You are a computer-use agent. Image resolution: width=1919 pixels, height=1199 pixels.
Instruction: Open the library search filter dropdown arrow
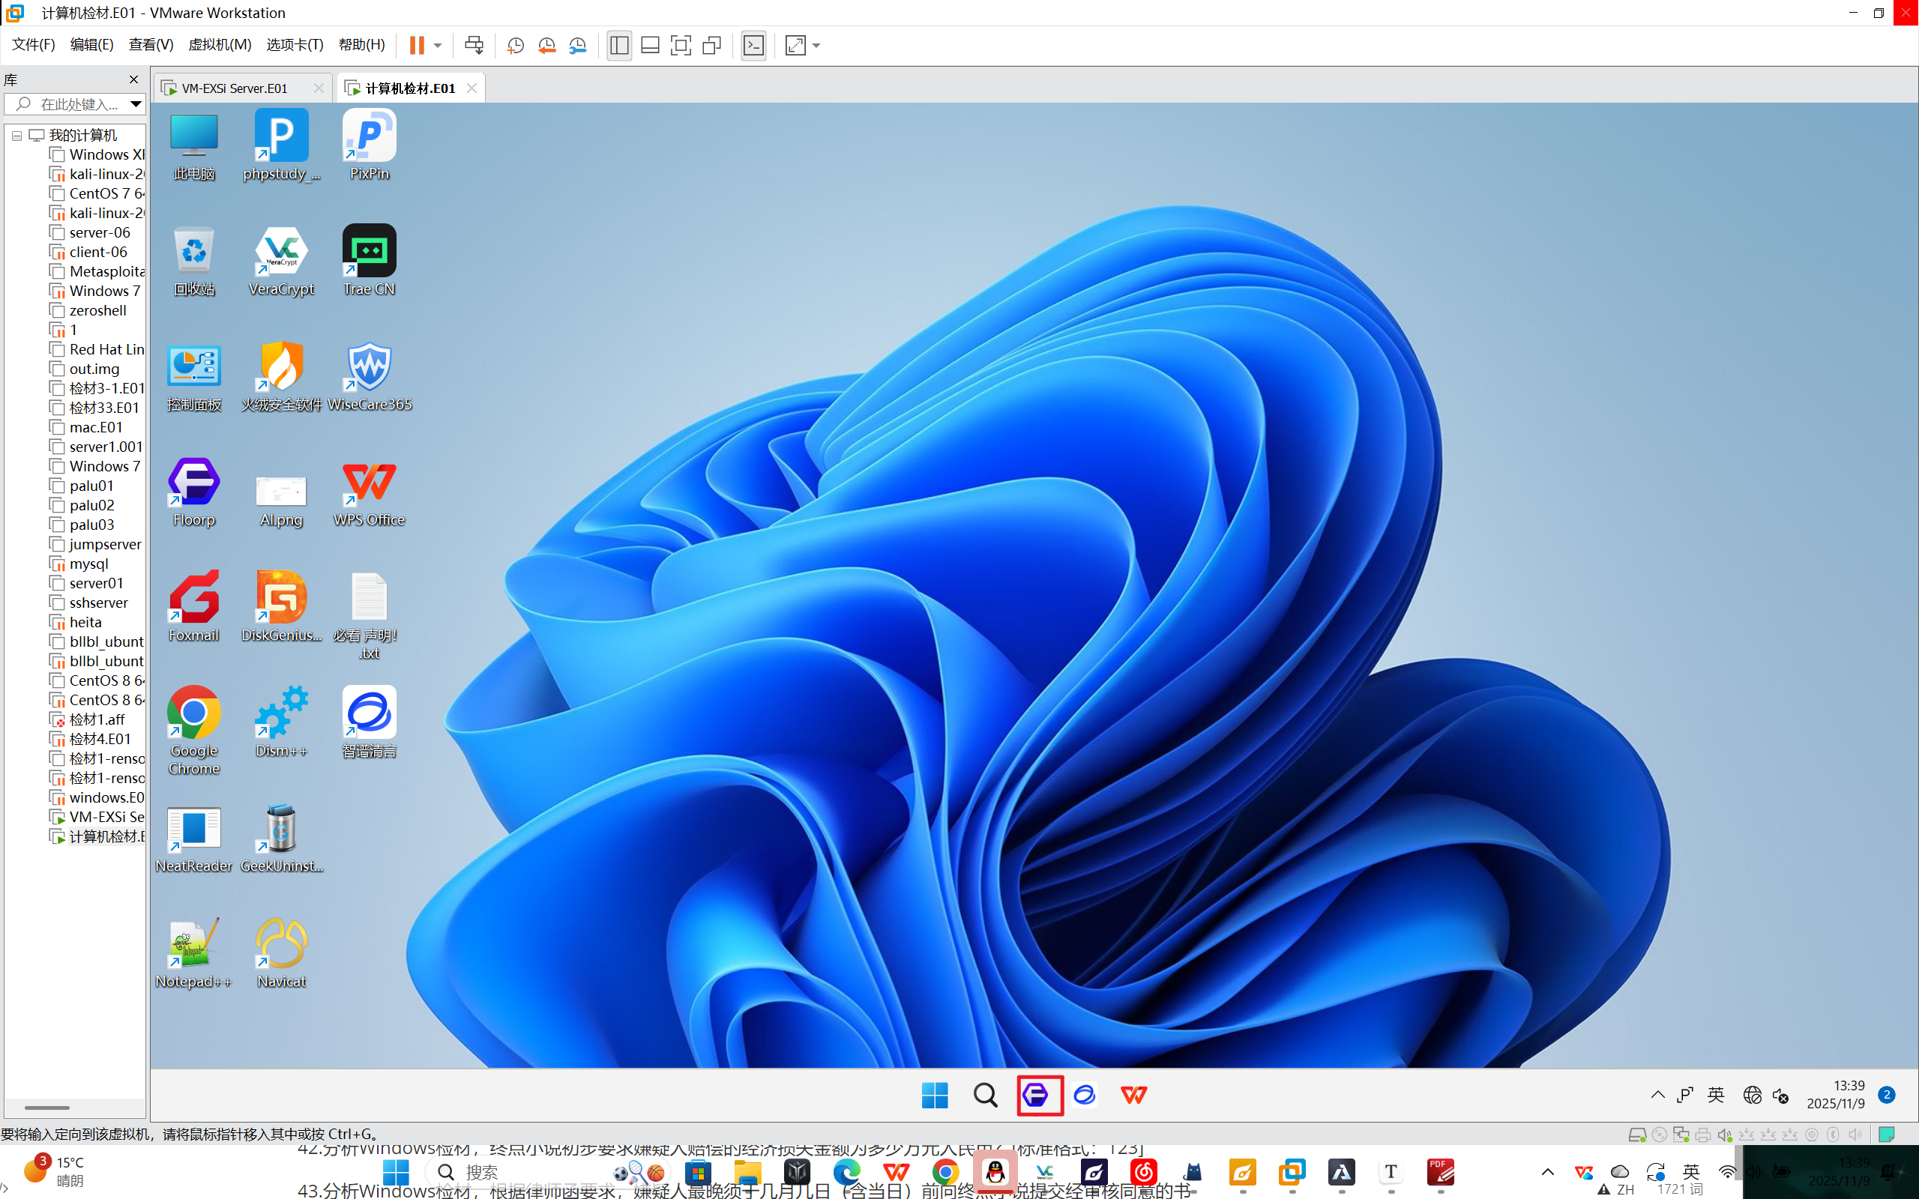[136, 104]
